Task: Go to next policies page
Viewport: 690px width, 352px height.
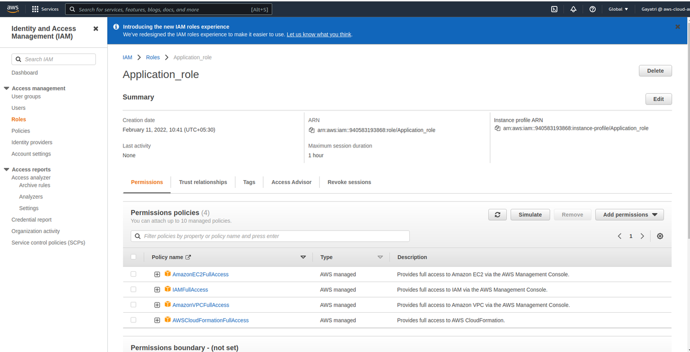Action: (x=642, y=236)
